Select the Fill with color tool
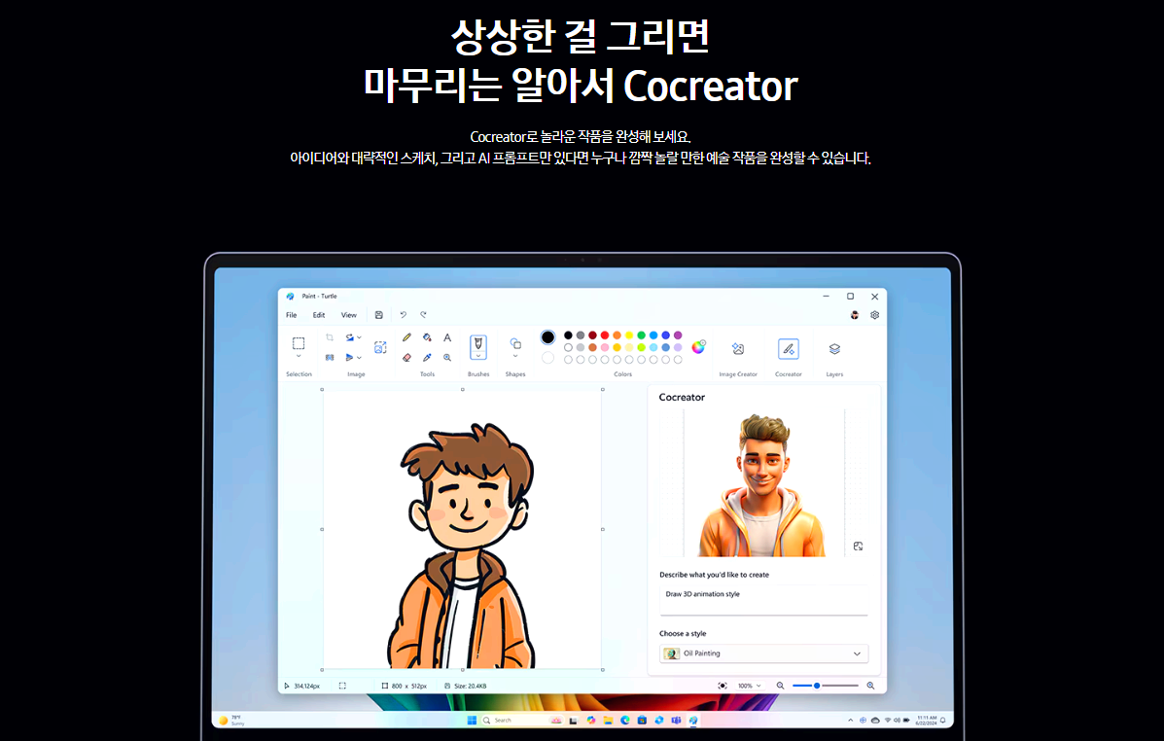 pyautogui.click(x=428, y=337)
